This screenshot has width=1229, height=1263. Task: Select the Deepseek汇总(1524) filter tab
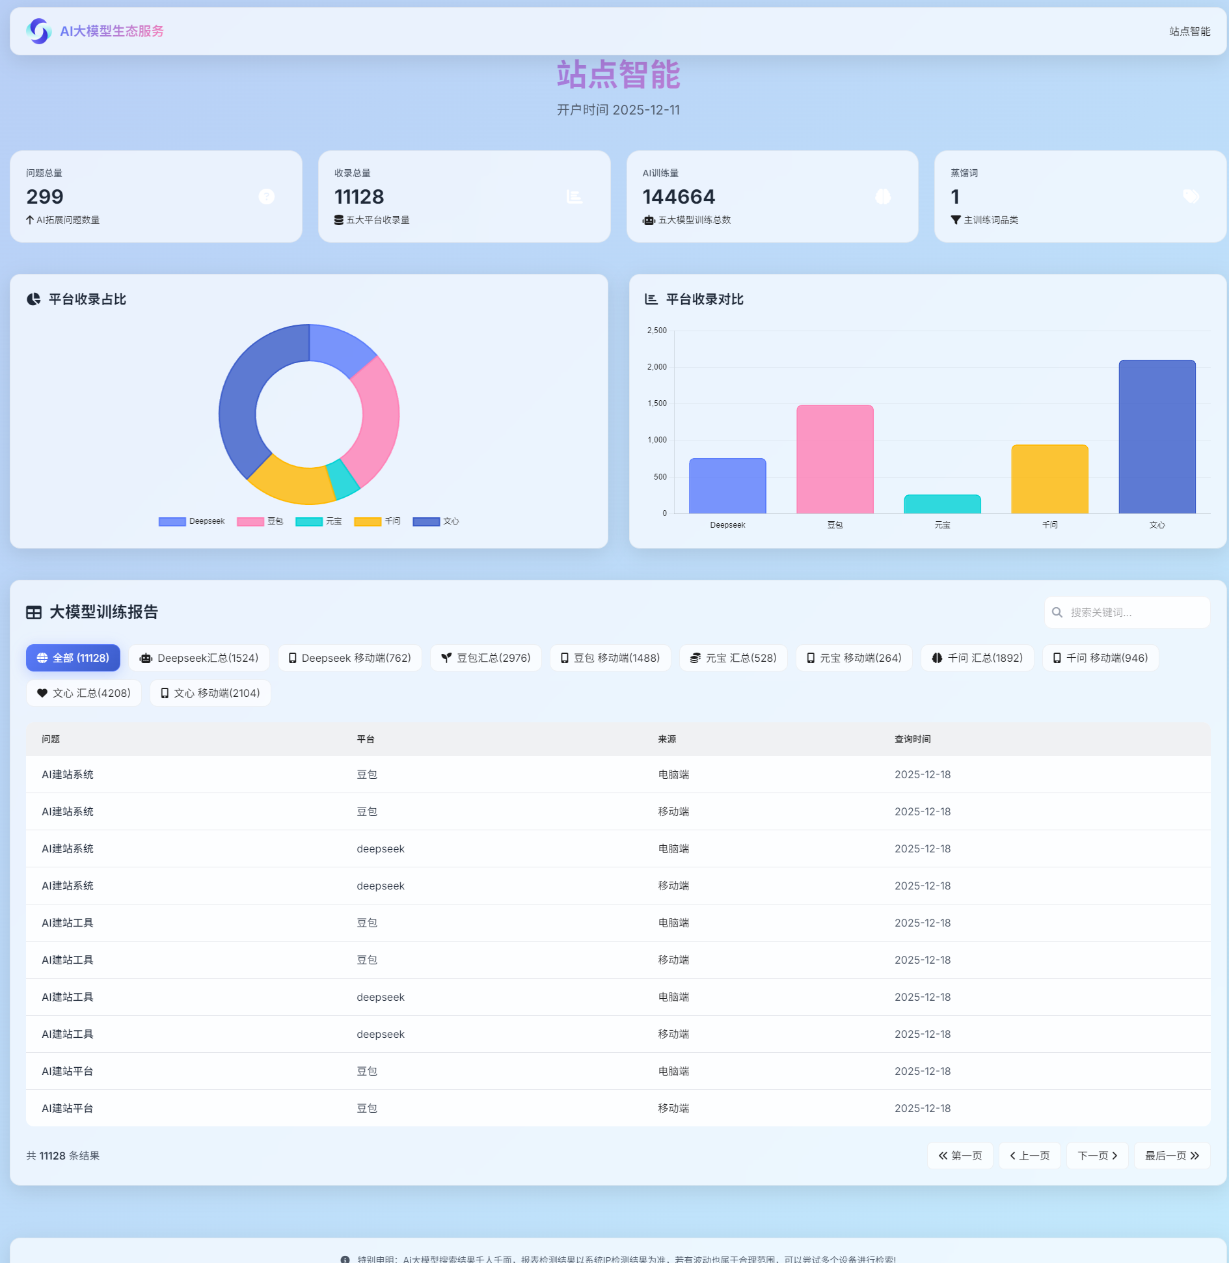(x=199, y=658)
